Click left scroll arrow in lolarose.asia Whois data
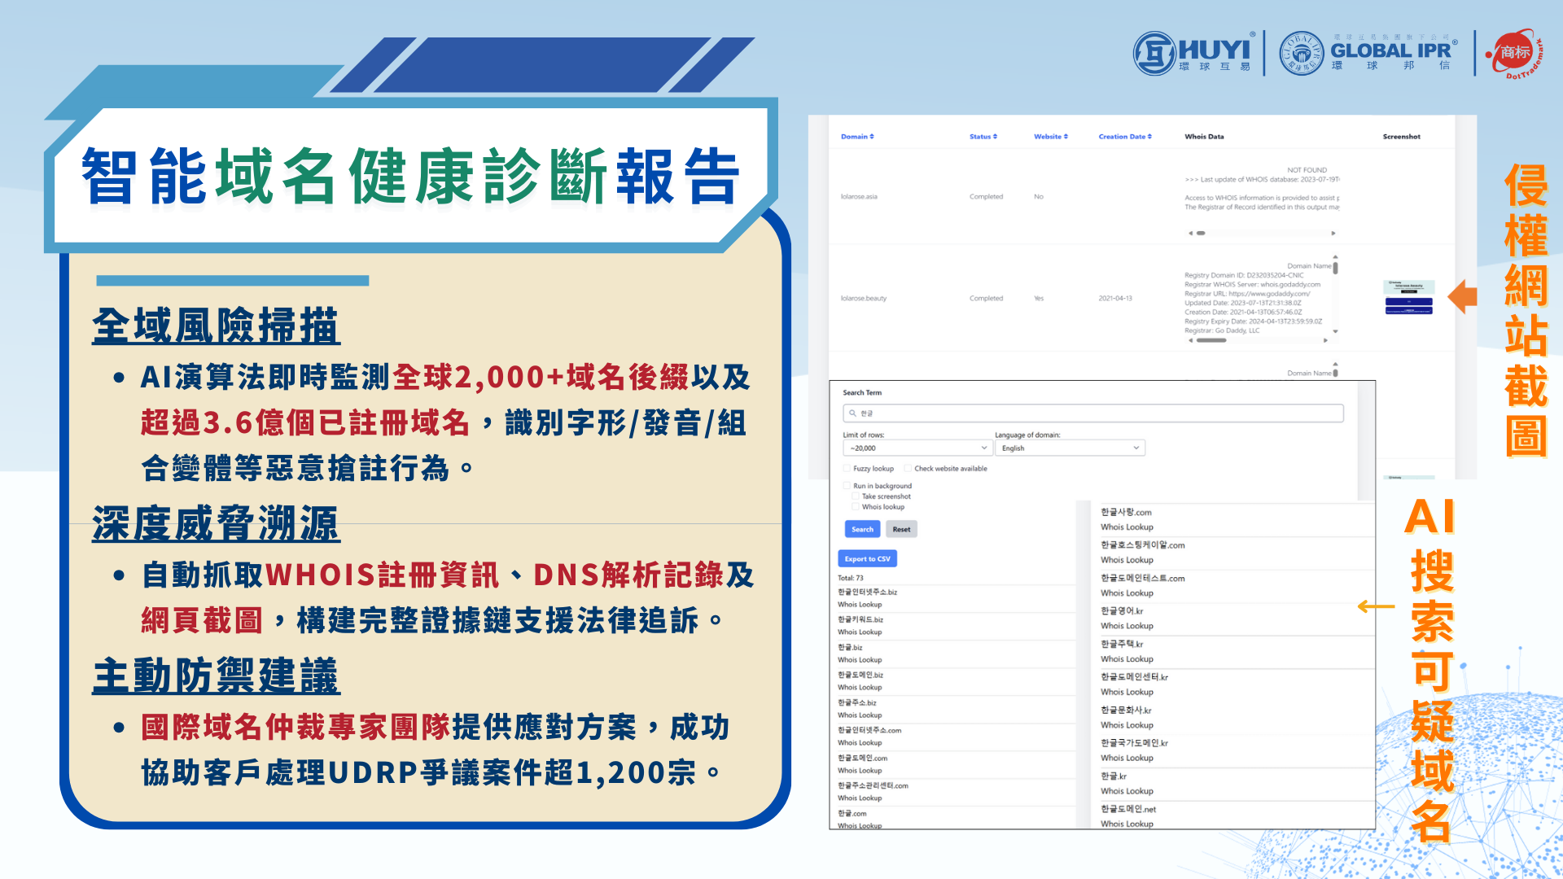Screen dimensions: 1563x879 [x=1190, y=234]
